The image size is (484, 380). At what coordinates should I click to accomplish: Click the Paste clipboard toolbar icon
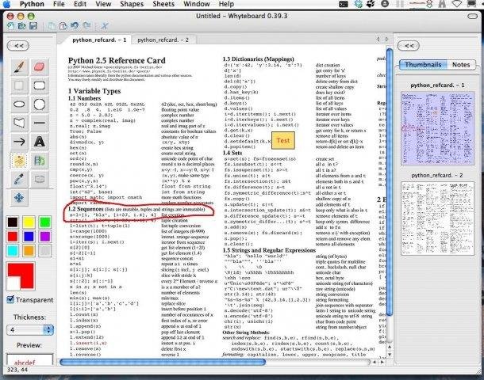click(x=63, y=26)
